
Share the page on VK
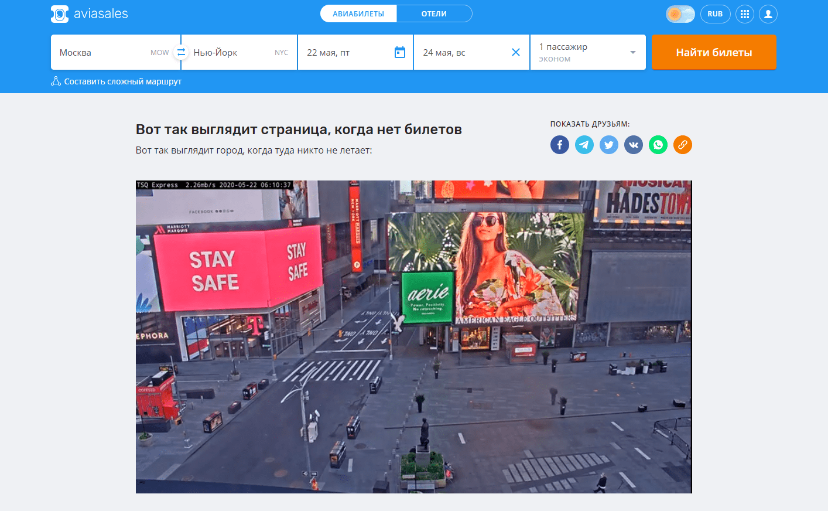tap(634, 145)
